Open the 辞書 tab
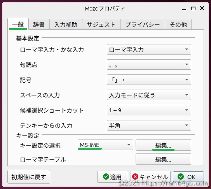This screenshot has width=211, height=189. tap(39, 25)
